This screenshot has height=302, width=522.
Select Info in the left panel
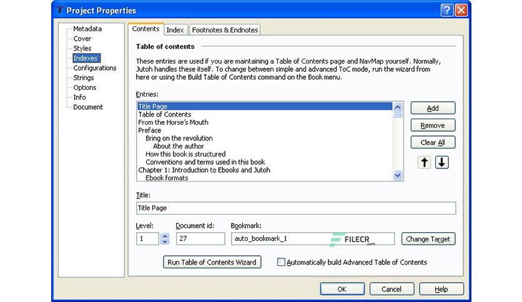pyautogui.click(x=79, y=97)
